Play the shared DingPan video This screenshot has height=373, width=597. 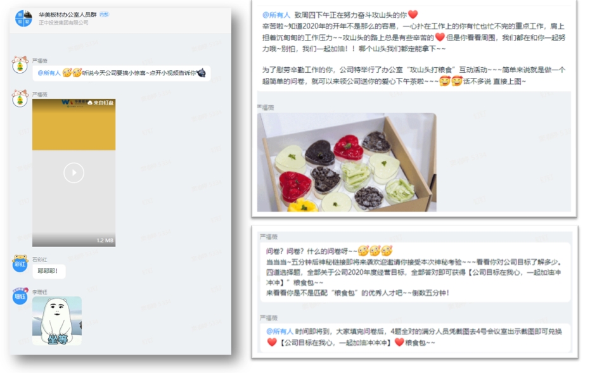[74, 172]
